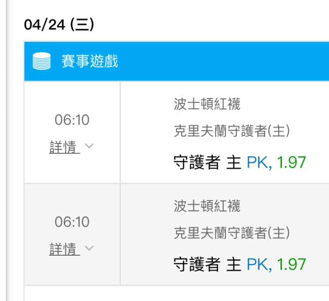The width and height of the screenshot is (329, 301).
Task: Click the 04/24 (三) date heading
Action: click(59, 25)
